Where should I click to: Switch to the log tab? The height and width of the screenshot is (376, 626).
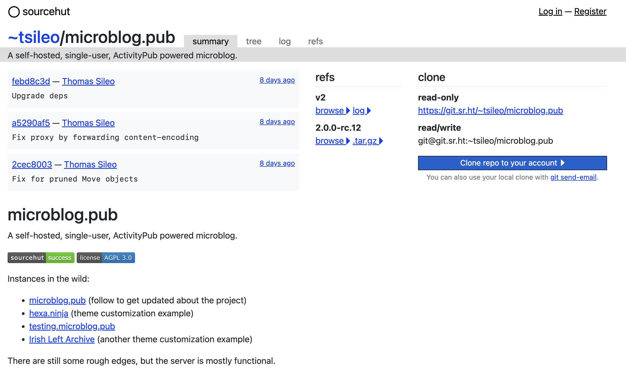(285, 41)
